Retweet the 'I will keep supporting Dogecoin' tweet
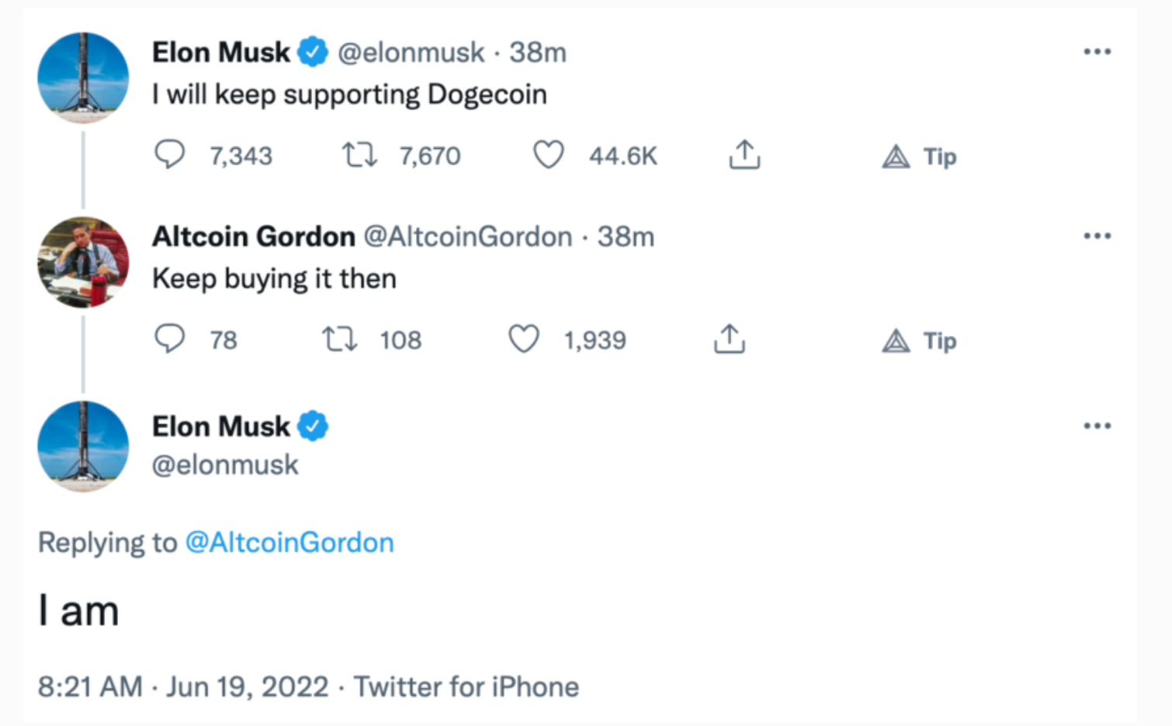The width and height of the screenshot is (1172, 726). (359, 155)
